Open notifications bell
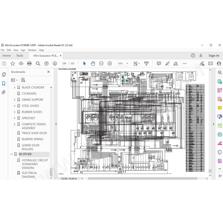This screenshot has width=223, height=223. click(x=201, y=55)
